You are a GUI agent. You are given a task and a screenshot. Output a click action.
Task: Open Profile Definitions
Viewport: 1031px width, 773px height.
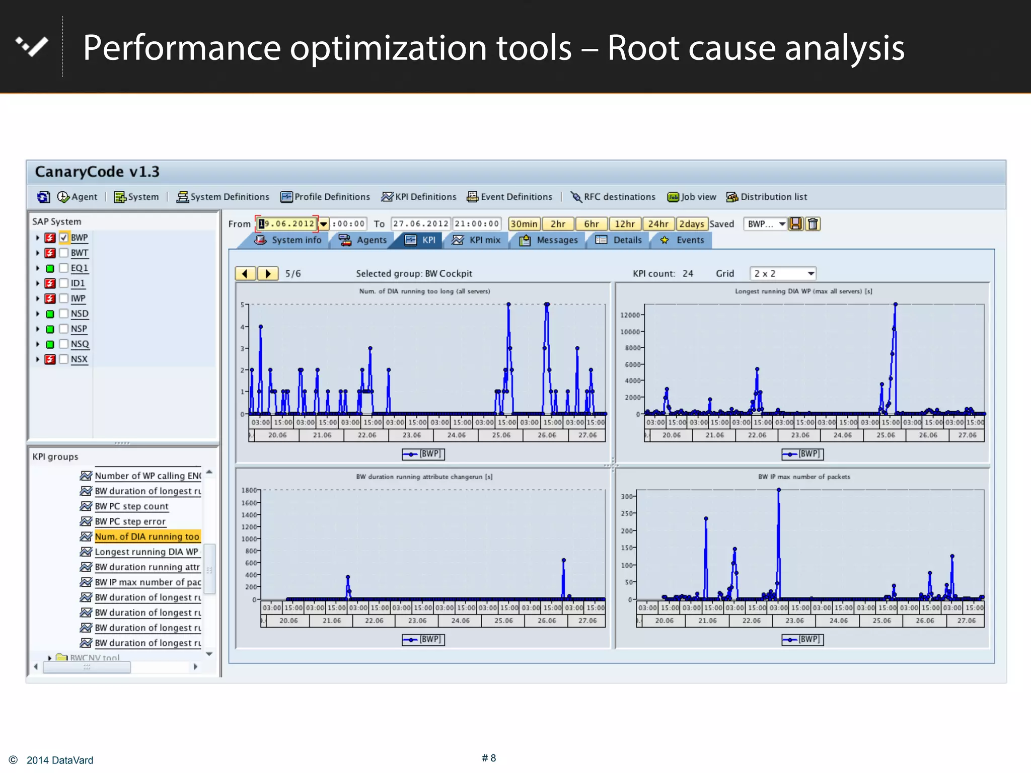pos(325,197)
